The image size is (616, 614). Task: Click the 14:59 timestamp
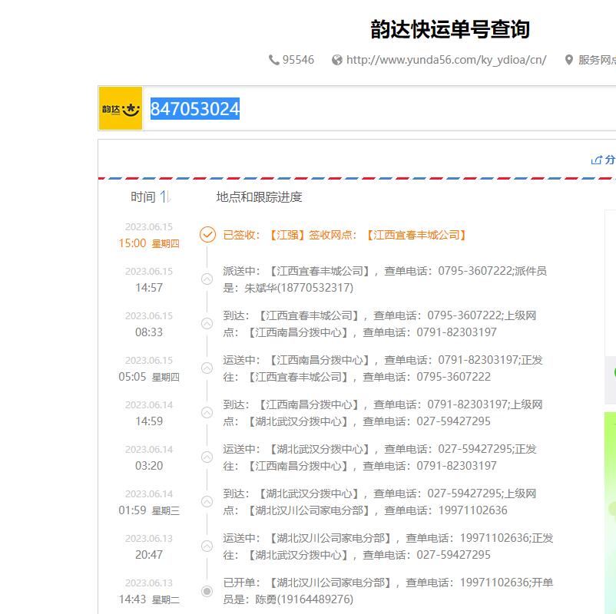coord(149,421)
